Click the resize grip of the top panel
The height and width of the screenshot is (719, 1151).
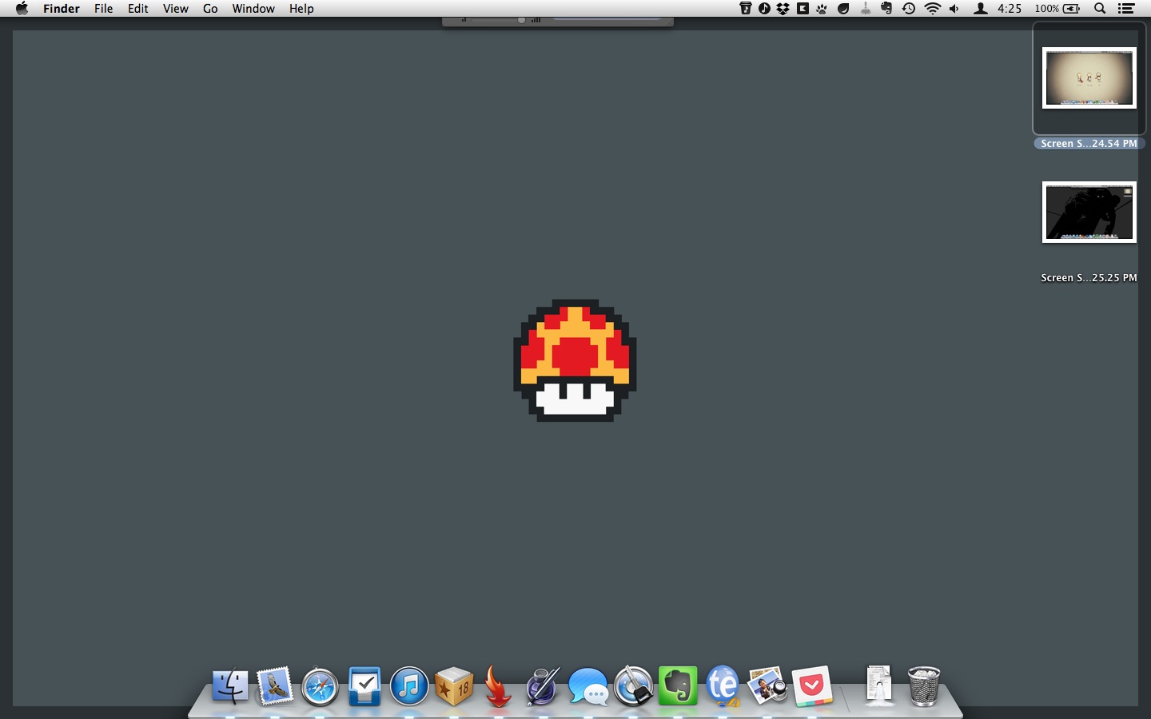coord(668,22)
